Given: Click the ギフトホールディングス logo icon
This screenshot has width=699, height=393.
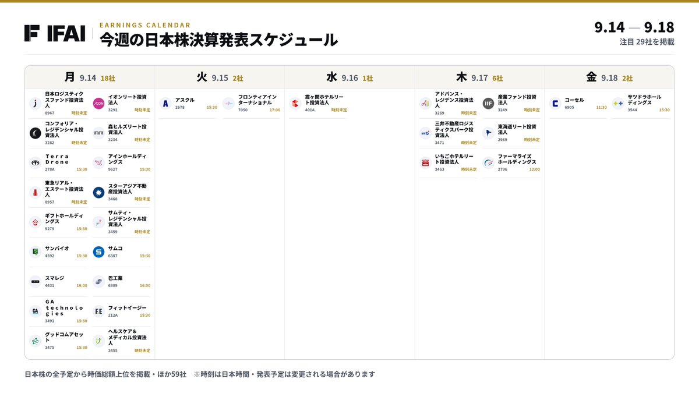Looking at the screenshot, I should tap(36, 222).
